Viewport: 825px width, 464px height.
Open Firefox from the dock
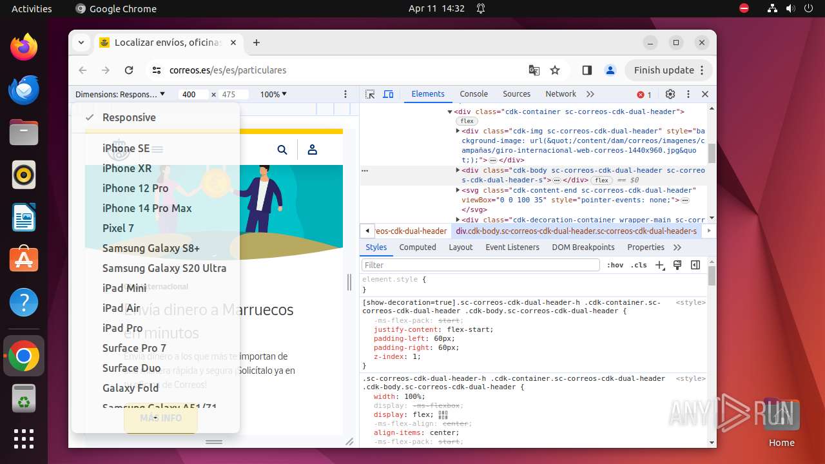(24, 47)
